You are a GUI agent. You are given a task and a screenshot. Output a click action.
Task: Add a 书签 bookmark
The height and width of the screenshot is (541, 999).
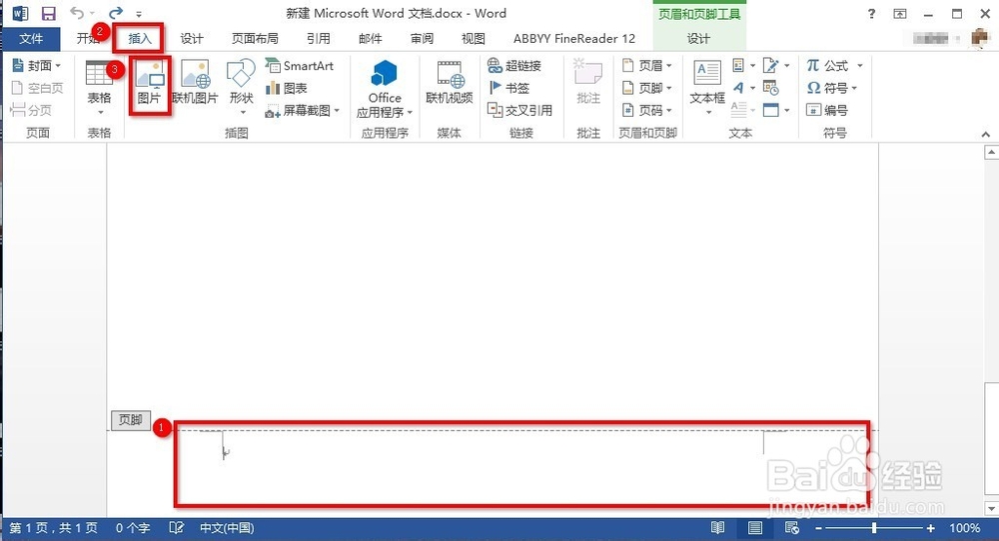coord(508,88)
